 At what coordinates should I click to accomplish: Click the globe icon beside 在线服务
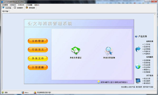138,66
